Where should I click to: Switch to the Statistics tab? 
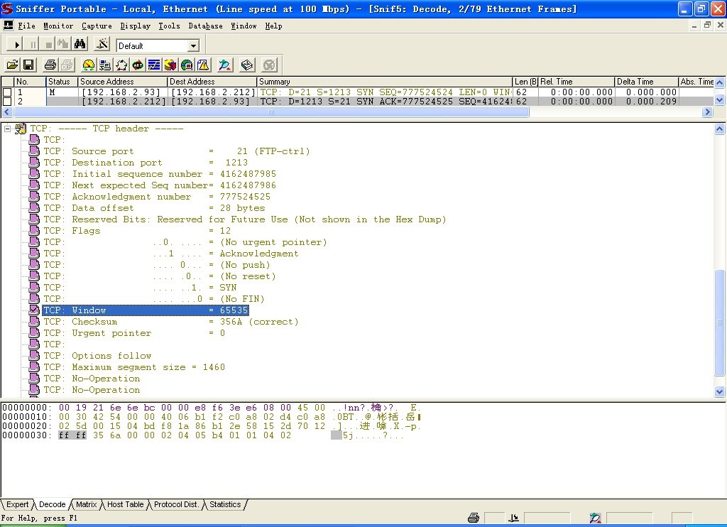click(225, 504)
